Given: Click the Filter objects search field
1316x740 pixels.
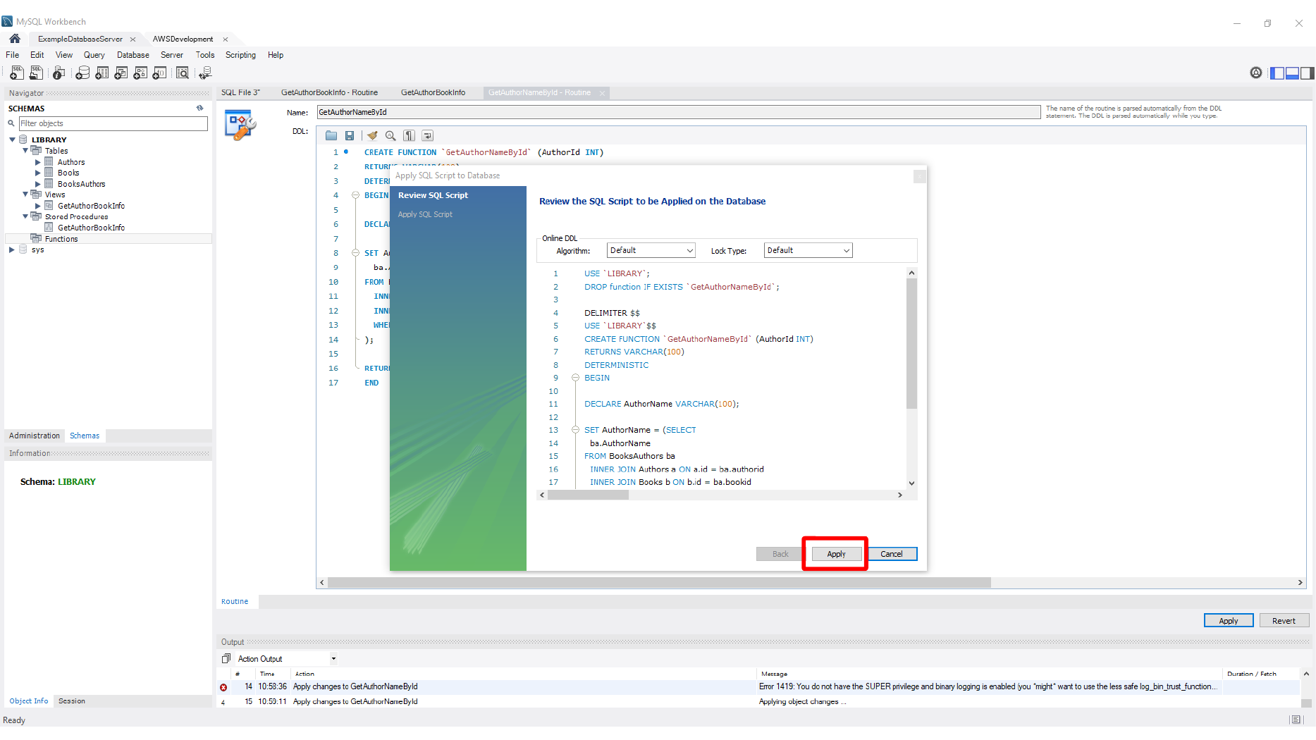Looking at the screenshot, I should 113,123.
